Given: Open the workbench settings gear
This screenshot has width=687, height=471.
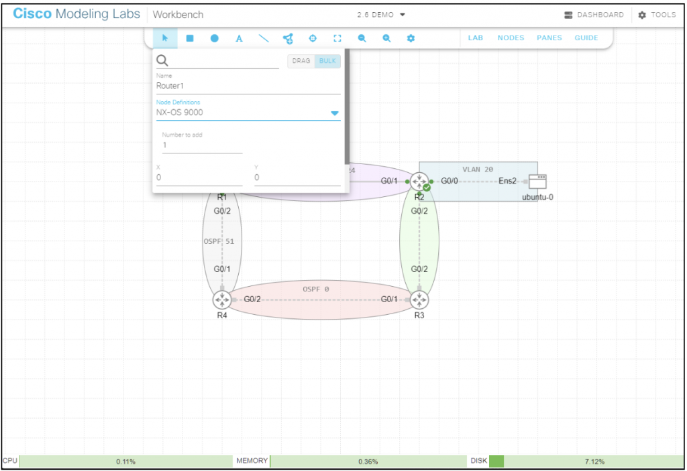Looking at the screenshot, I should pos(410,38).
